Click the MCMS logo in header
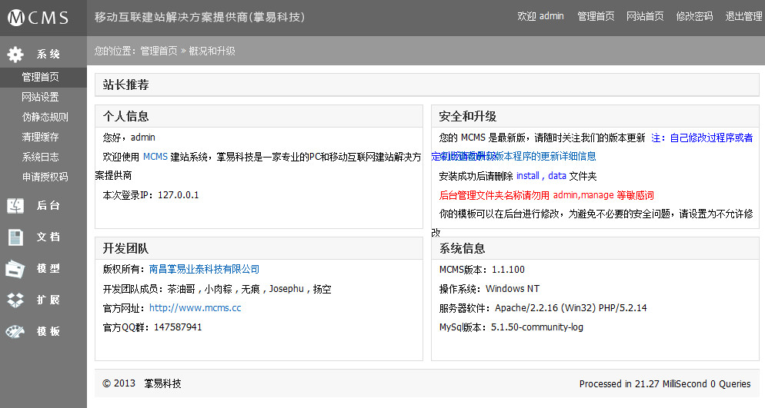The width and height of the screenshot is (765, 408). 38,18
